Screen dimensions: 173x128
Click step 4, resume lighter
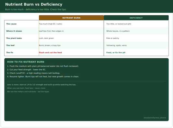pyautogui.click(x=43, y=77)
